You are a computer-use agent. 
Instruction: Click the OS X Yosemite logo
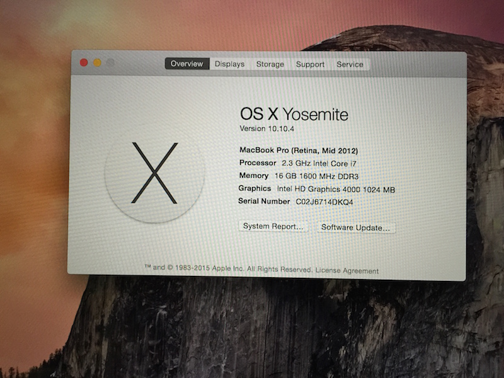click(154, 173)
